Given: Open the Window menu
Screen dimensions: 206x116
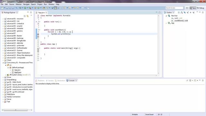Looking at the screenshot, I should point(51,4).
